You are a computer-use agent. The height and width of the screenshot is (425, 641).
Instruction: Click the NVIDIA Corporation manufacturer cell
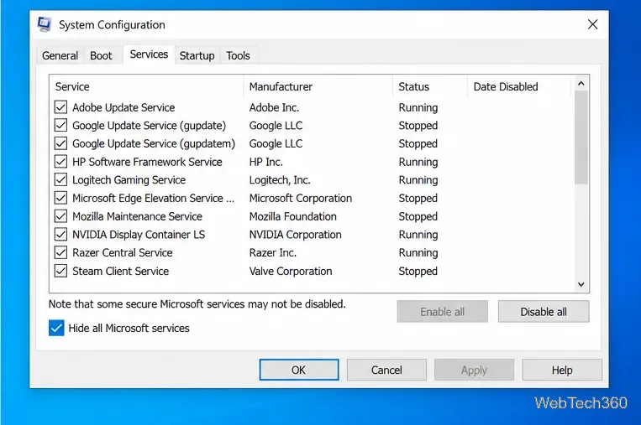[x=295, y=234]
